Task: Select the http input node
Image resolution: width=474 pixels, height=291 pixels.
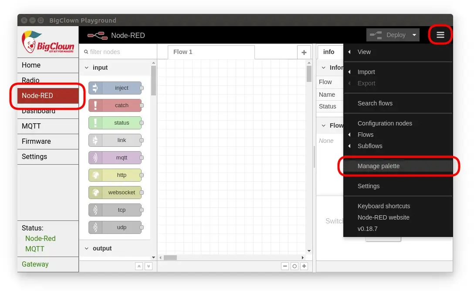Action: click(115, 175)
